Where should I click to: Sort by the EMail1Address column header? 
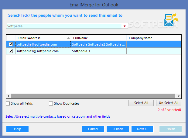click(43, 38)
